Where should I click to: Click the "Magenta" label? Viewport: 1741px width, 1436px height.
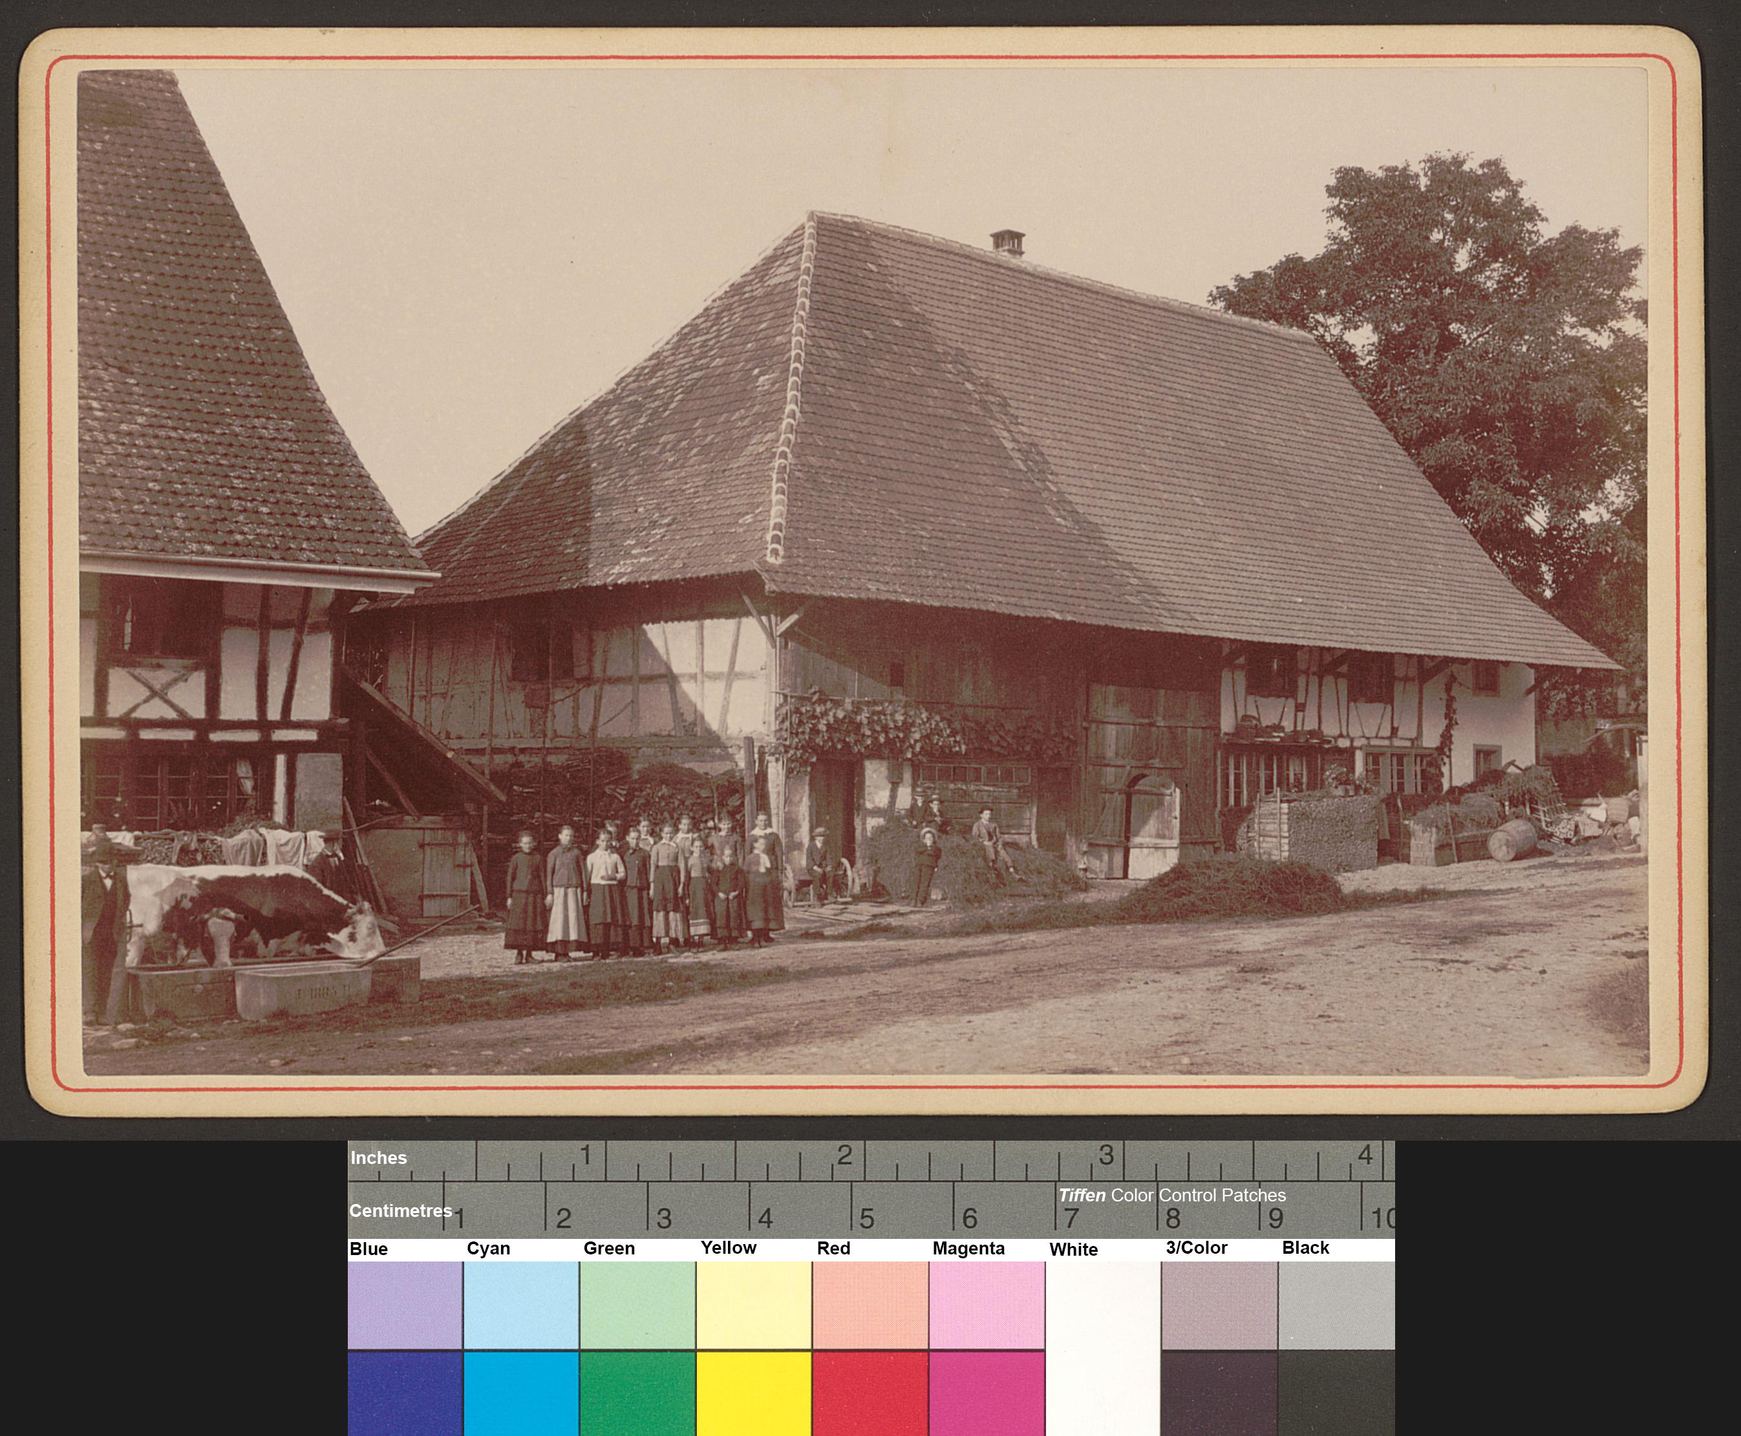(968, 1249)
